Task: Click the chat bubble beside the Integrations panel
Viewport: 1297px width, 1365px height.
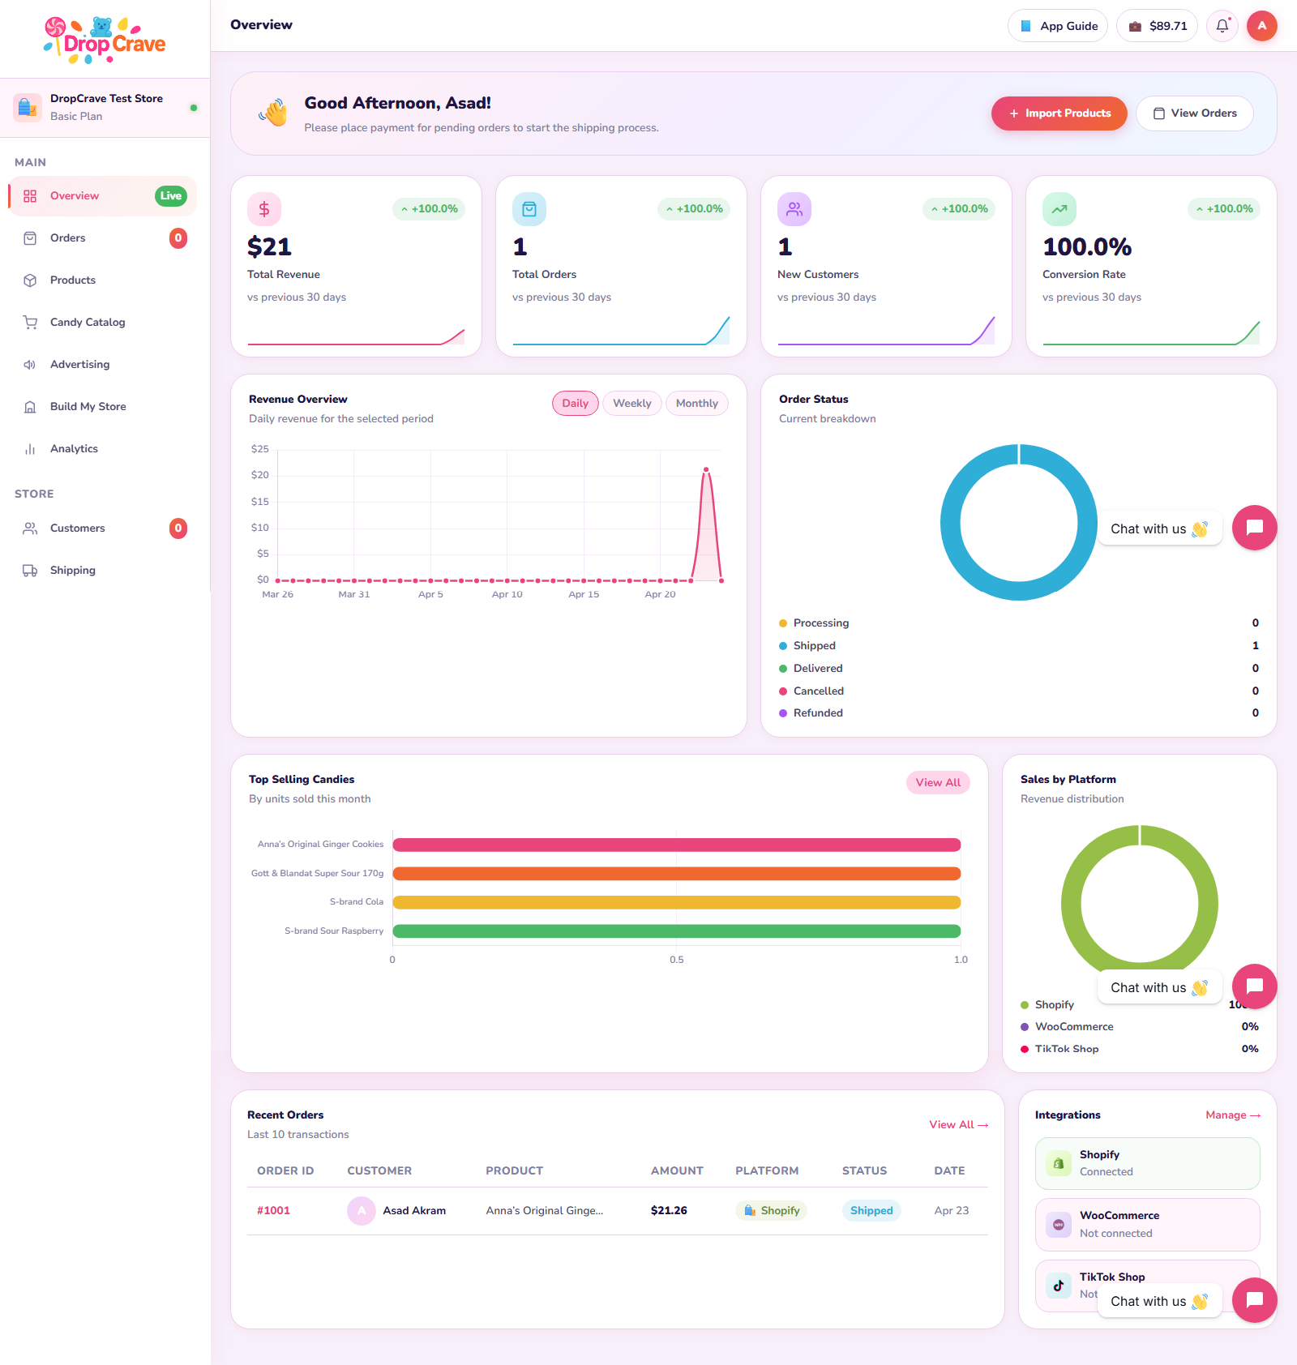Action: point(1255,1300)
